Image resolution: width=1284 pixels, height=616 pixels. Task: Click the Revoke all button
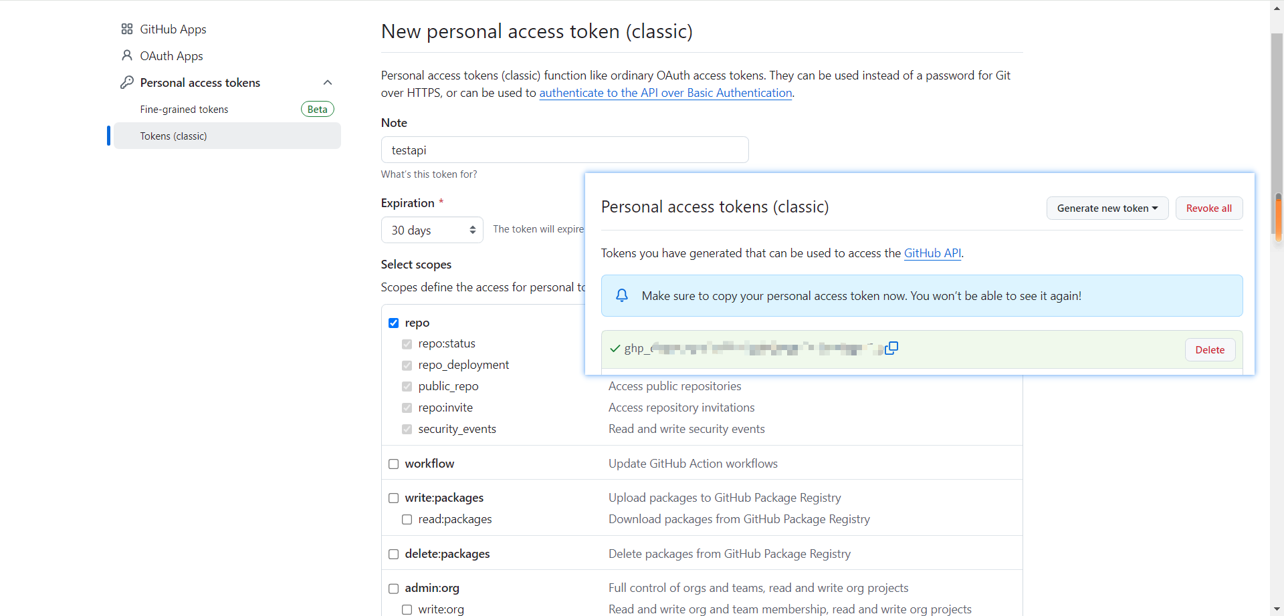coord(1209,208)
